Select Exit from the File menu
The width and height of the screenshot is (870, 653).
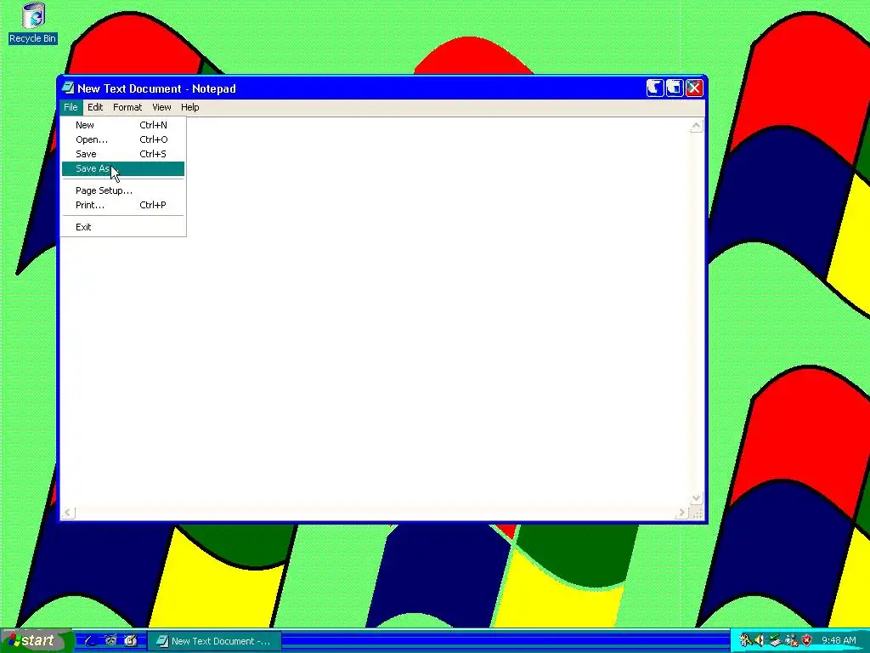click(123, 226)
